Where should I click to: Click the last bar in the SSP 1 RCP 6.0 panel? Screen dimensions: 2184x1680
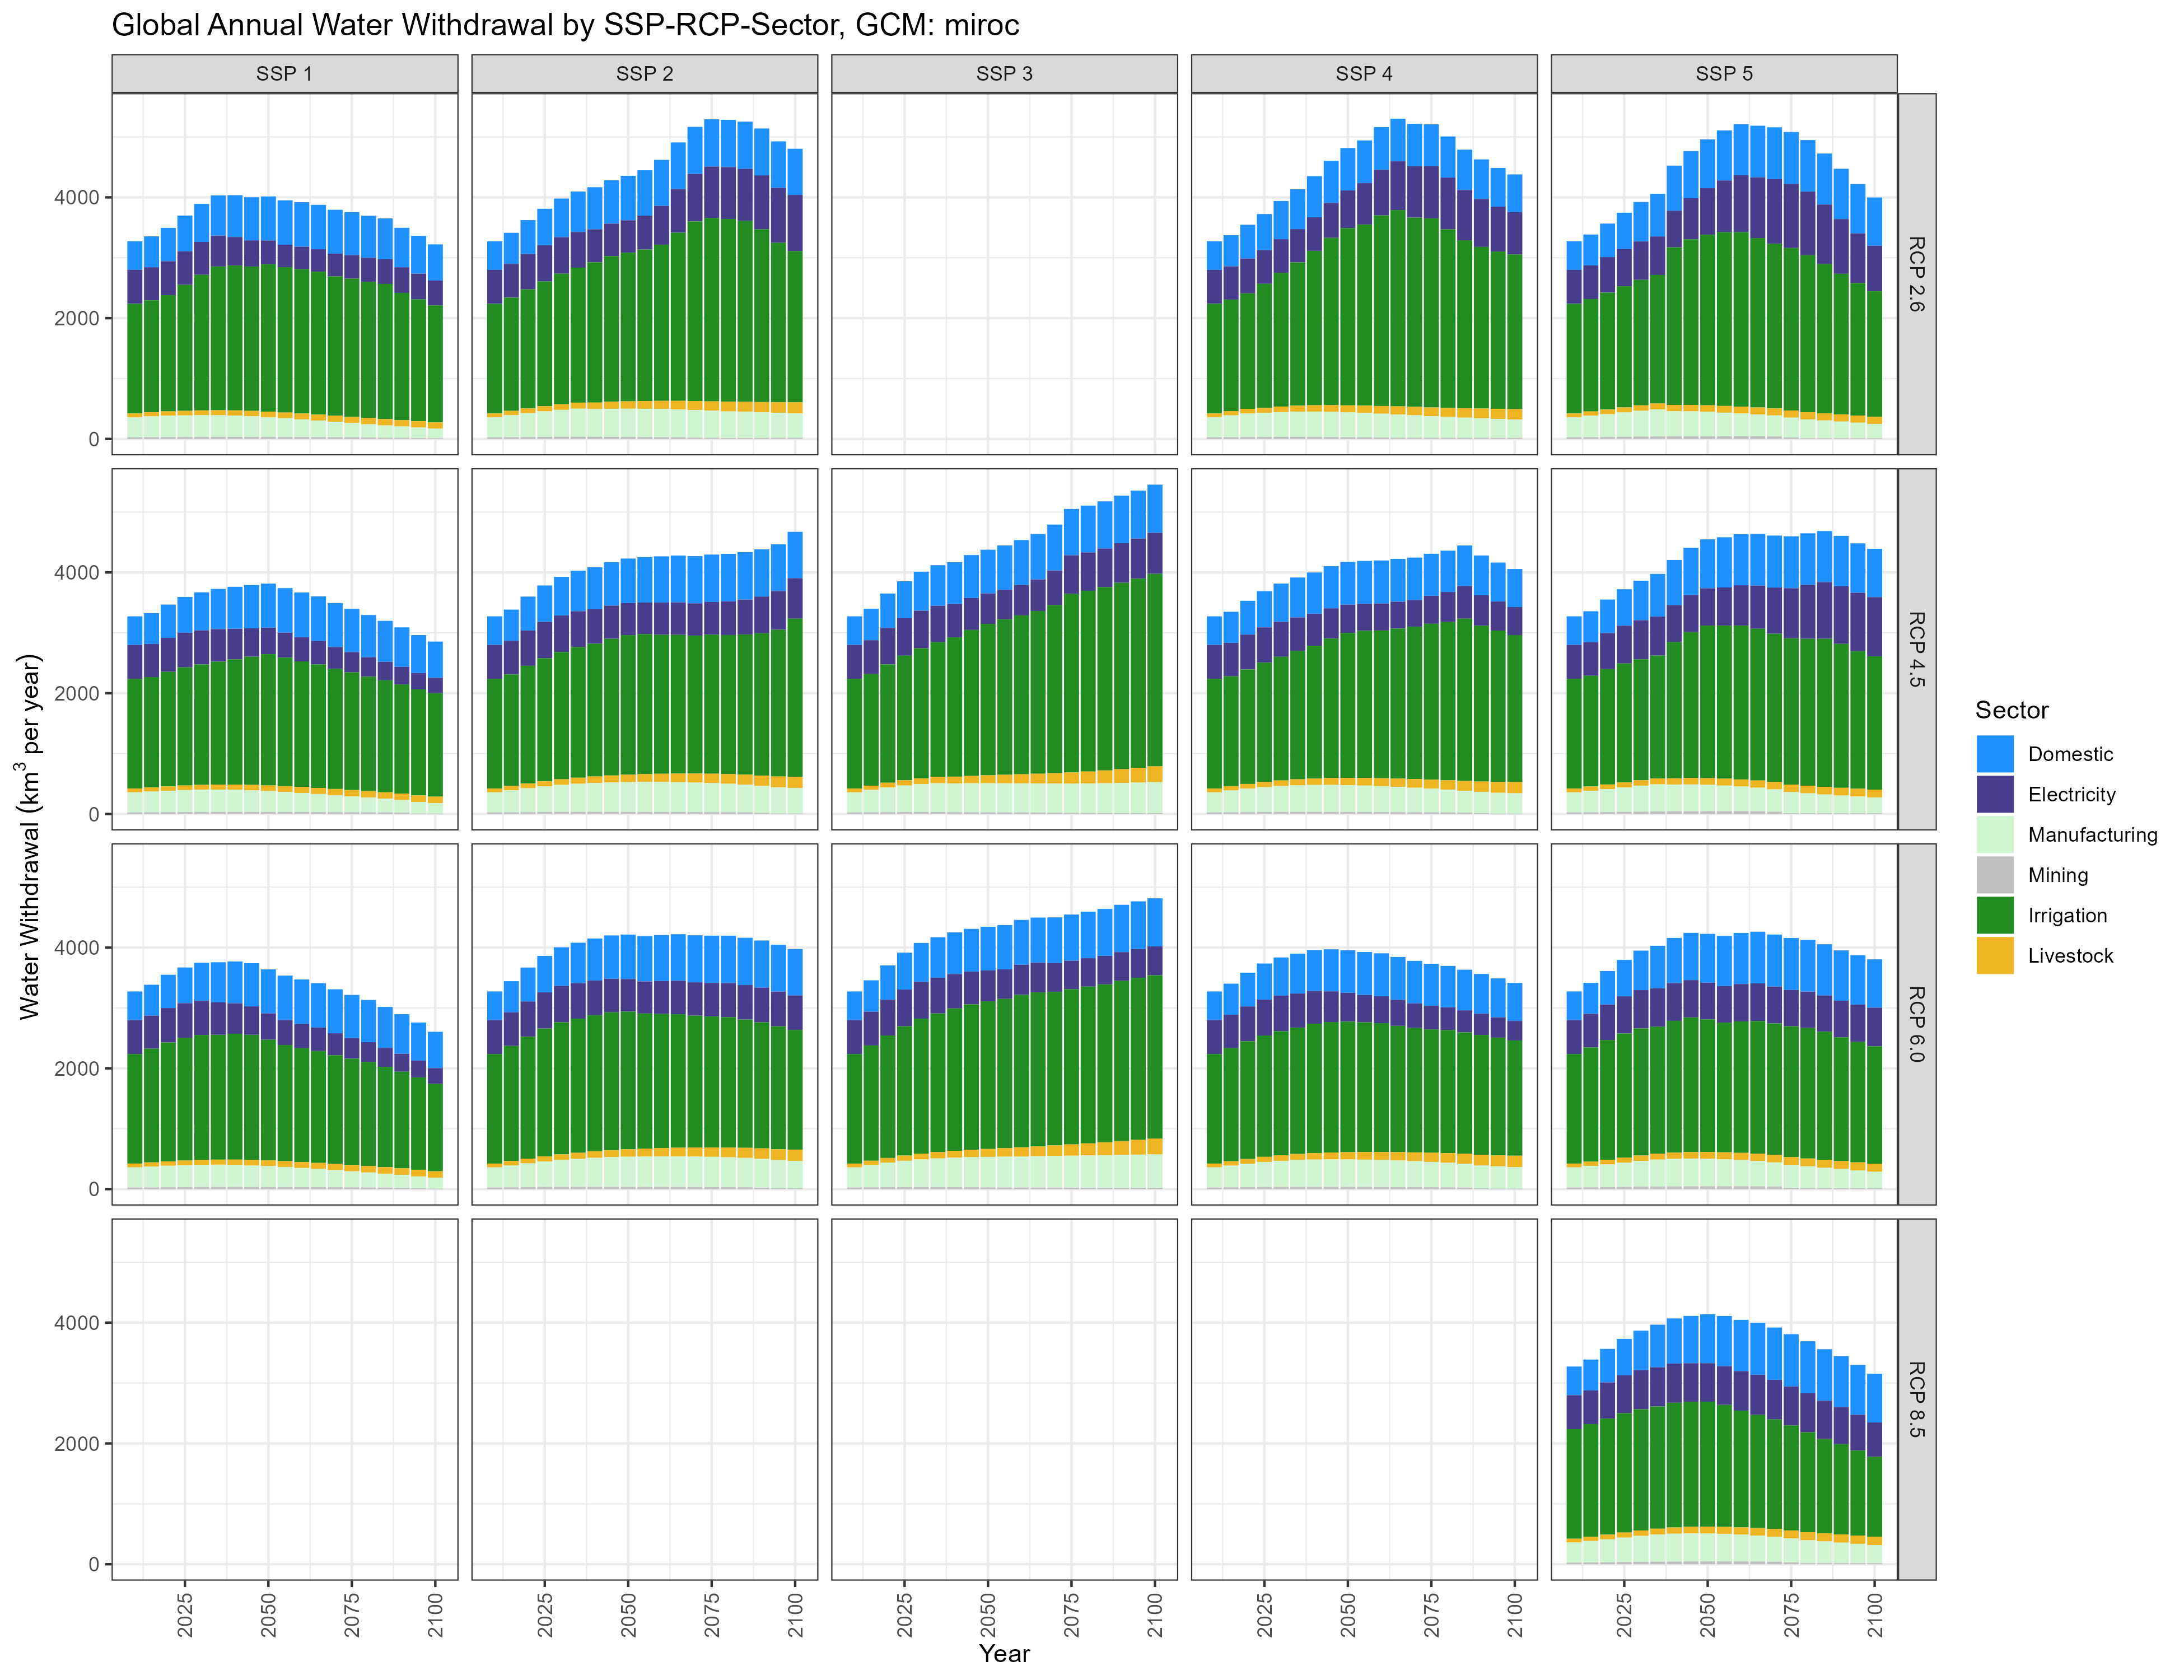tap(435, 1111)
